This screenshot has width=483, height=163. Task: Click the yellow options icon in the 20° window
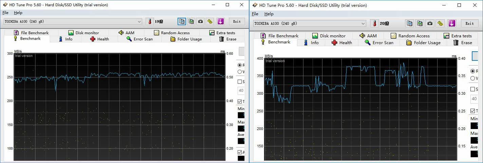[441, 23]
